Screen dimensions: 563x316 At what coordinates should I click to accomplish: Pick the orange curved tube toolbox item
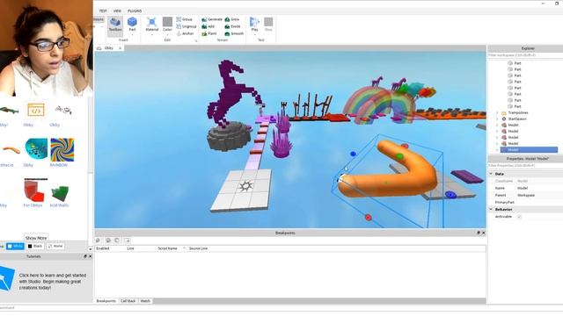click(x=11, y=149)
